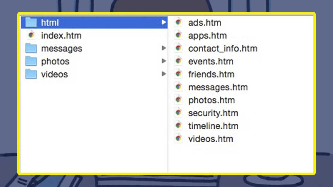The height and width of the screenshot is (187, 333).
Task: Click the index.htm Chrome file icon
Action: click(x=31, y=36)
